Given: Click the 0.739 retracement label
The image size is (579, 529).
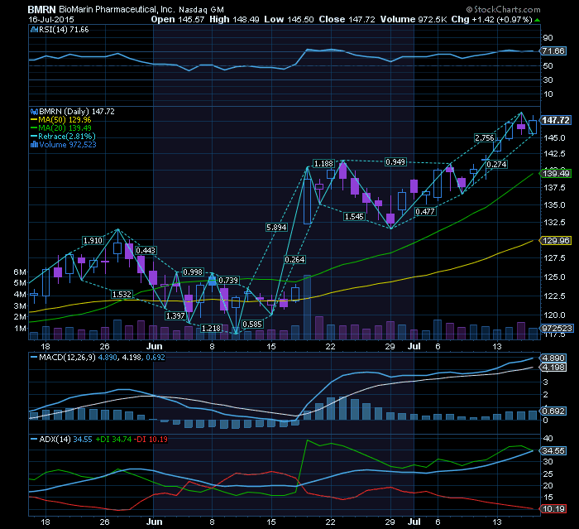Looking at the screenshot, I should coord(228,280).
